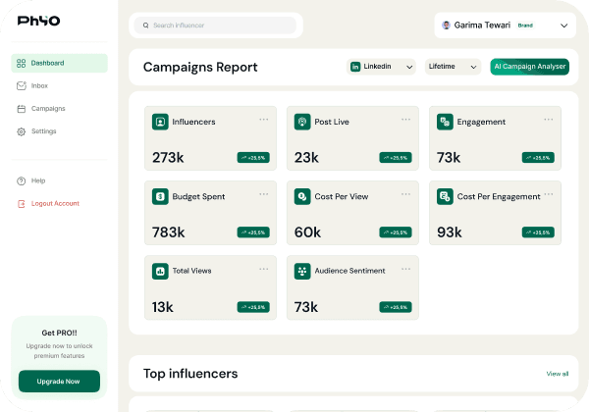Click the Budget Spent dollar icon
This screenshot has width=589, height=412.
[x=159, y=197]
